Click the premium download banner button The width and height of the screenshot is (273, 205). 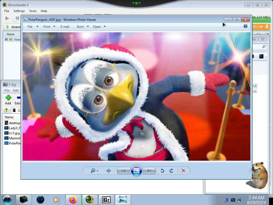(261, 27)
